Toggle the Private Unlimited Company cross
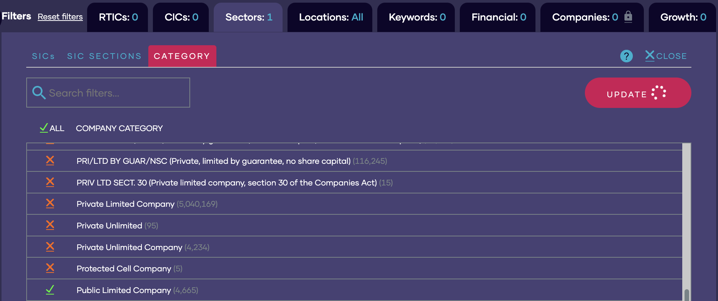 [50, 247]
